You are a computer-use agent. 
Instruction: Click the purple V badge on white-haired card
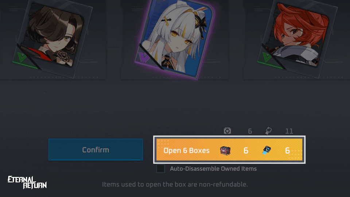143,57
